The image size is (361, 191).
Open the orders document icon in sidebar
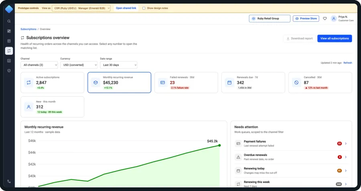[x=9, y=41]
